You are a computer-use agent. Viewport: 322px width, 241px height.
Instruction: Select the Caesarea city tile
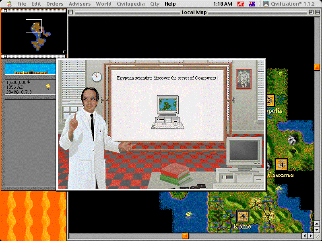pos(281,165)
